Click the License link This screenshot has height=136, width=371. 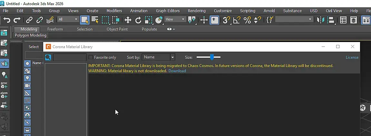pos(352,57)
